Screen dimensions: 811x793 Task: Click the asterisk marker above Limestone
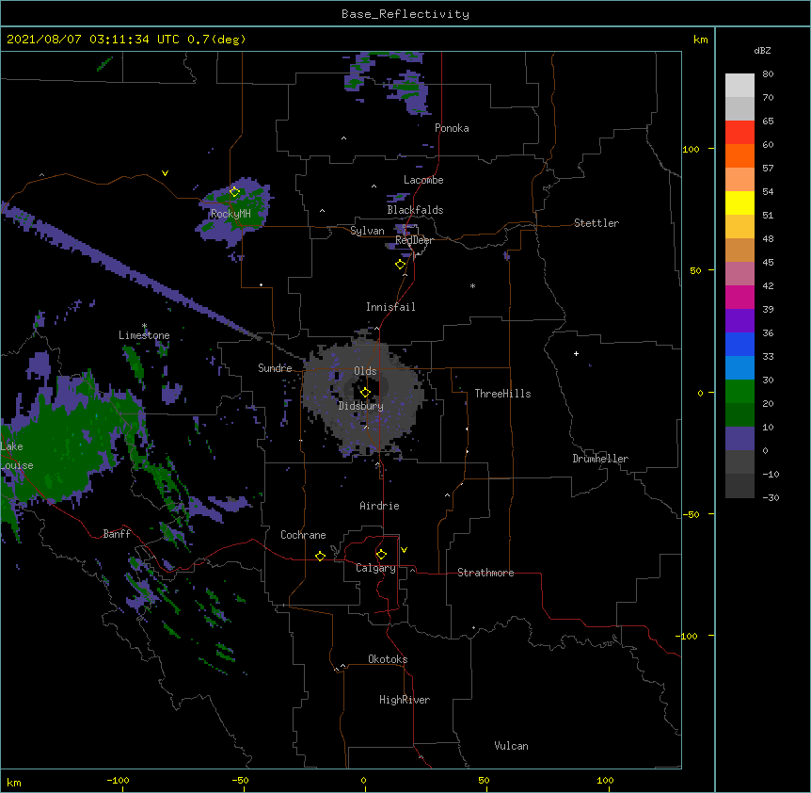coord(144,326)
